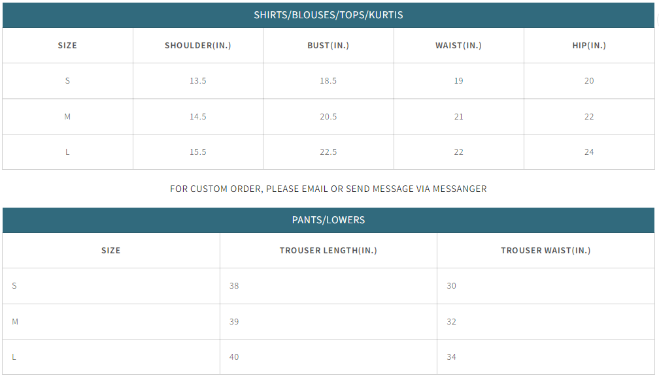Click the 15.5 shoulder measurement cell
Image resolution: width=659 pixels, height=380 pixels.
197,152
